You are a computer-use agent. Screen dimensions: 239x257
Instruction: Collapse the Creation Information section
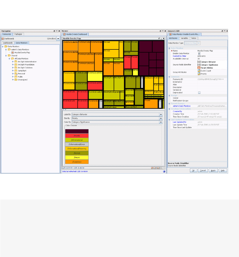[x=169, y=109]
